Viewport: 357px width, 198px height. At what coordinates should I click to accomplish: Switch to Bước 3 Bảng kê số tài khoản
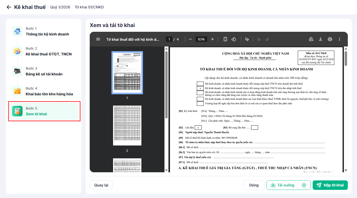click(44, 71)
